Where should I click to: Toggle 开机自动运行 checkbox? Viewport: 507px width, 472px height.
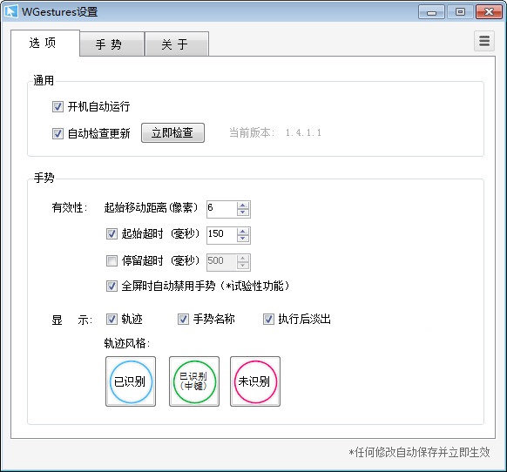[57, 106]
